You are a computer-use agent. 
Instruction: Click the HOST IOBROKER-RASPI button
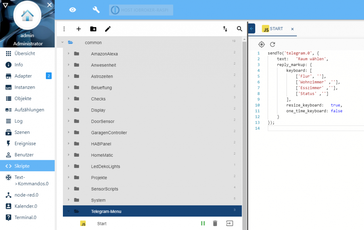click(x=141, y=10)
